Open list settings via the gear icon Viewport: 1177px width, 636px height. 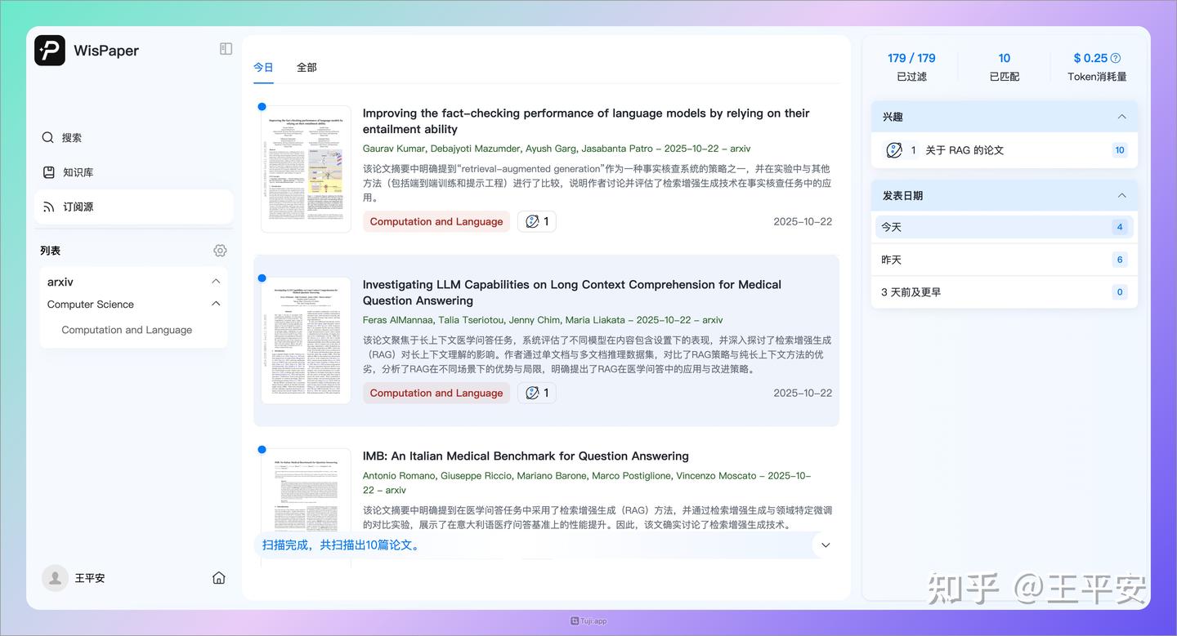point(219,250)
